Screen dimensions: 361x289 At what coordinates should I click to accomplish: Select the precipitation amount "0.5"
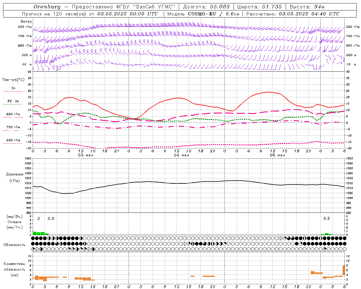[x=327, y=219]
